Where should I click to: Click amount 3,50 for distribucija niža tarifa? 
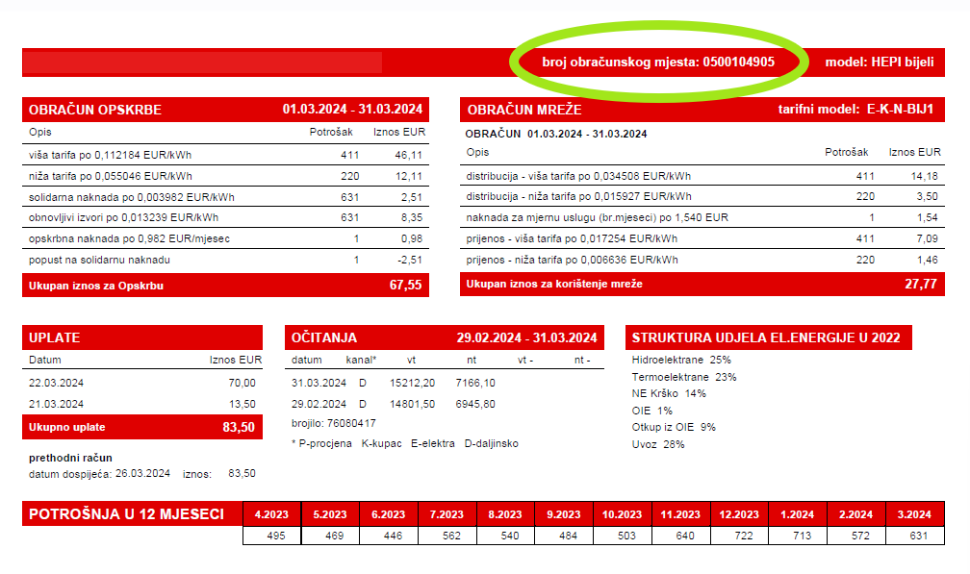click(x=927, y=196)
